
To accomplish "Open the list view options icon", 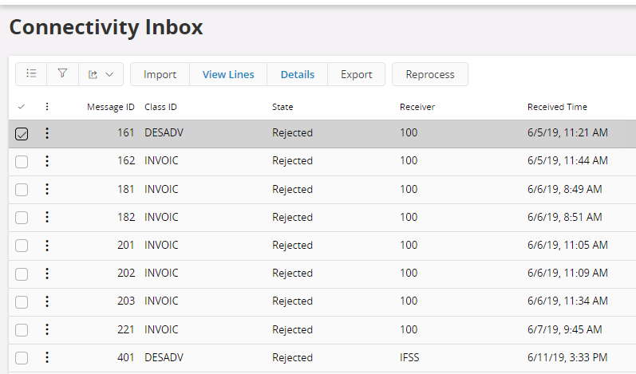I will point(31,74).
